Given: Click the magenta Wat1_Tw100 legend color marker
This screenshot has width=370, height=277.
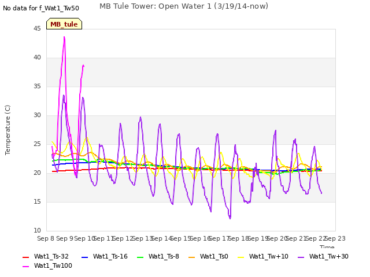Looking at the screenshot, I should [25, 267].
